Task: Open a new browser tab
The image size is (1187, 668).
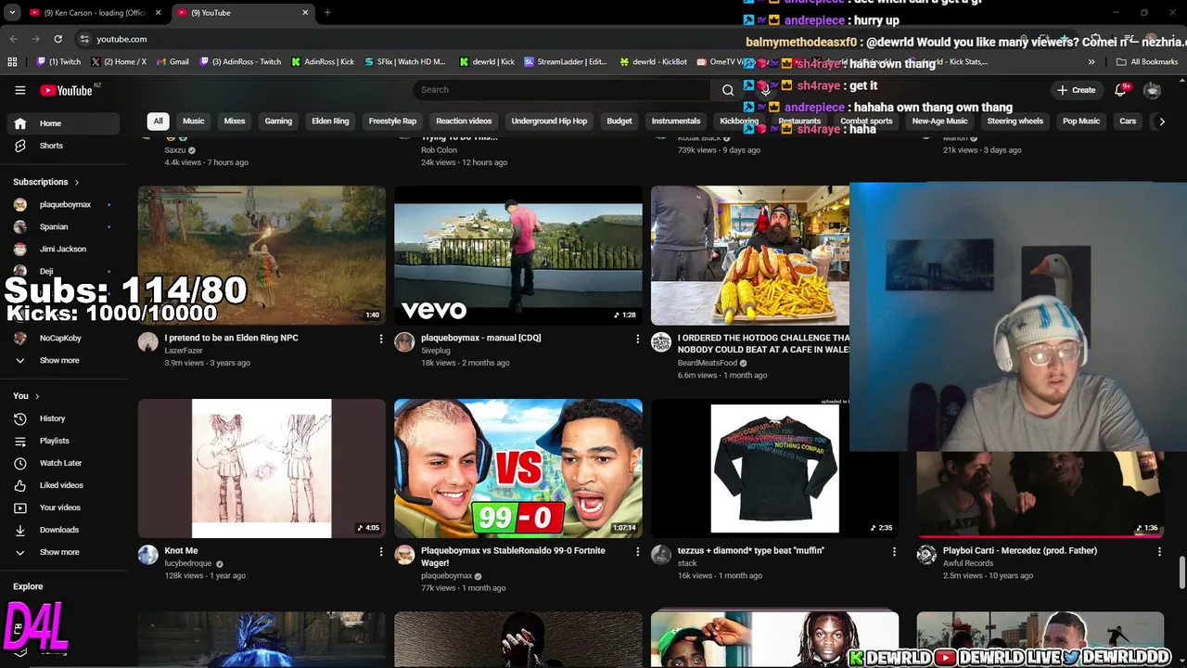Action: 327,13
